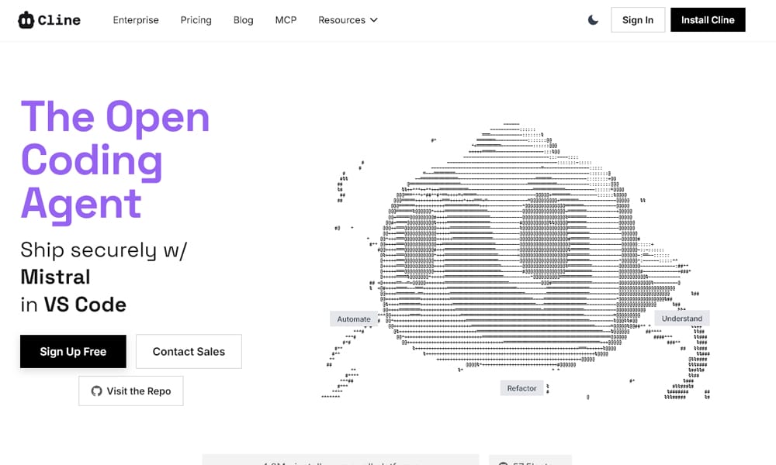Click the Understand label on the artwork

click(681, 319)
